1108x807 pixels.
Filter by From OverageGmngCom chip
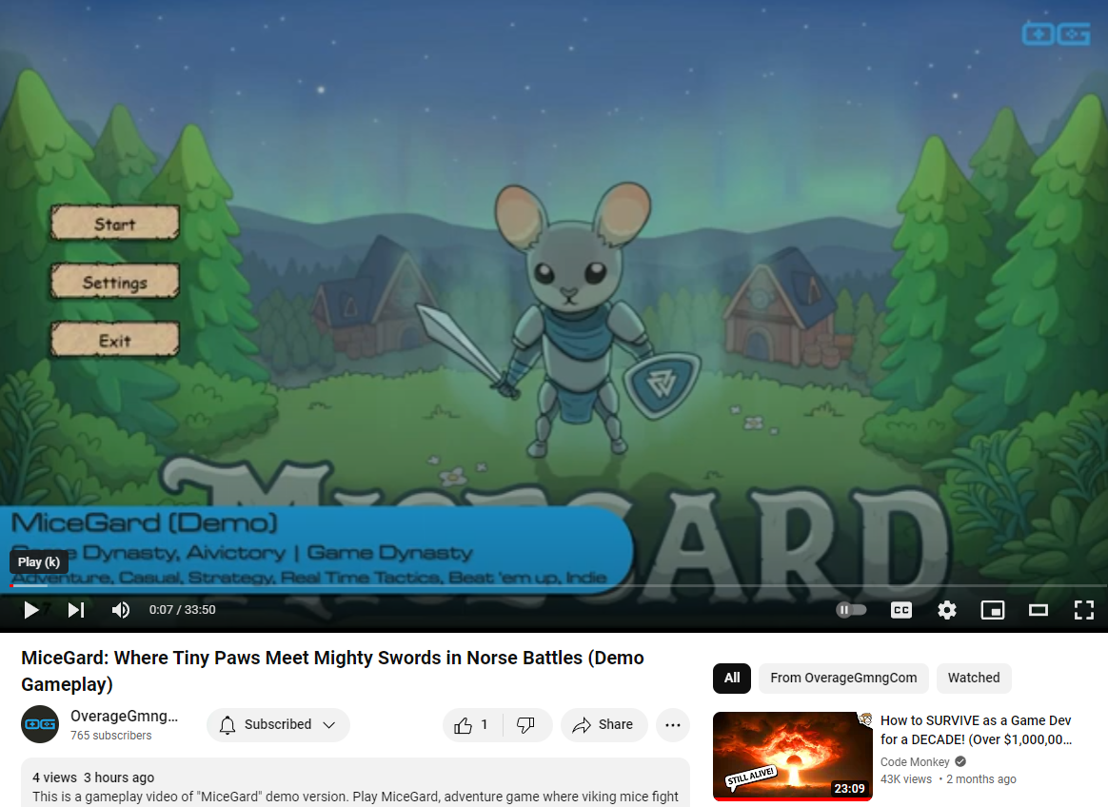coord(843,679)
